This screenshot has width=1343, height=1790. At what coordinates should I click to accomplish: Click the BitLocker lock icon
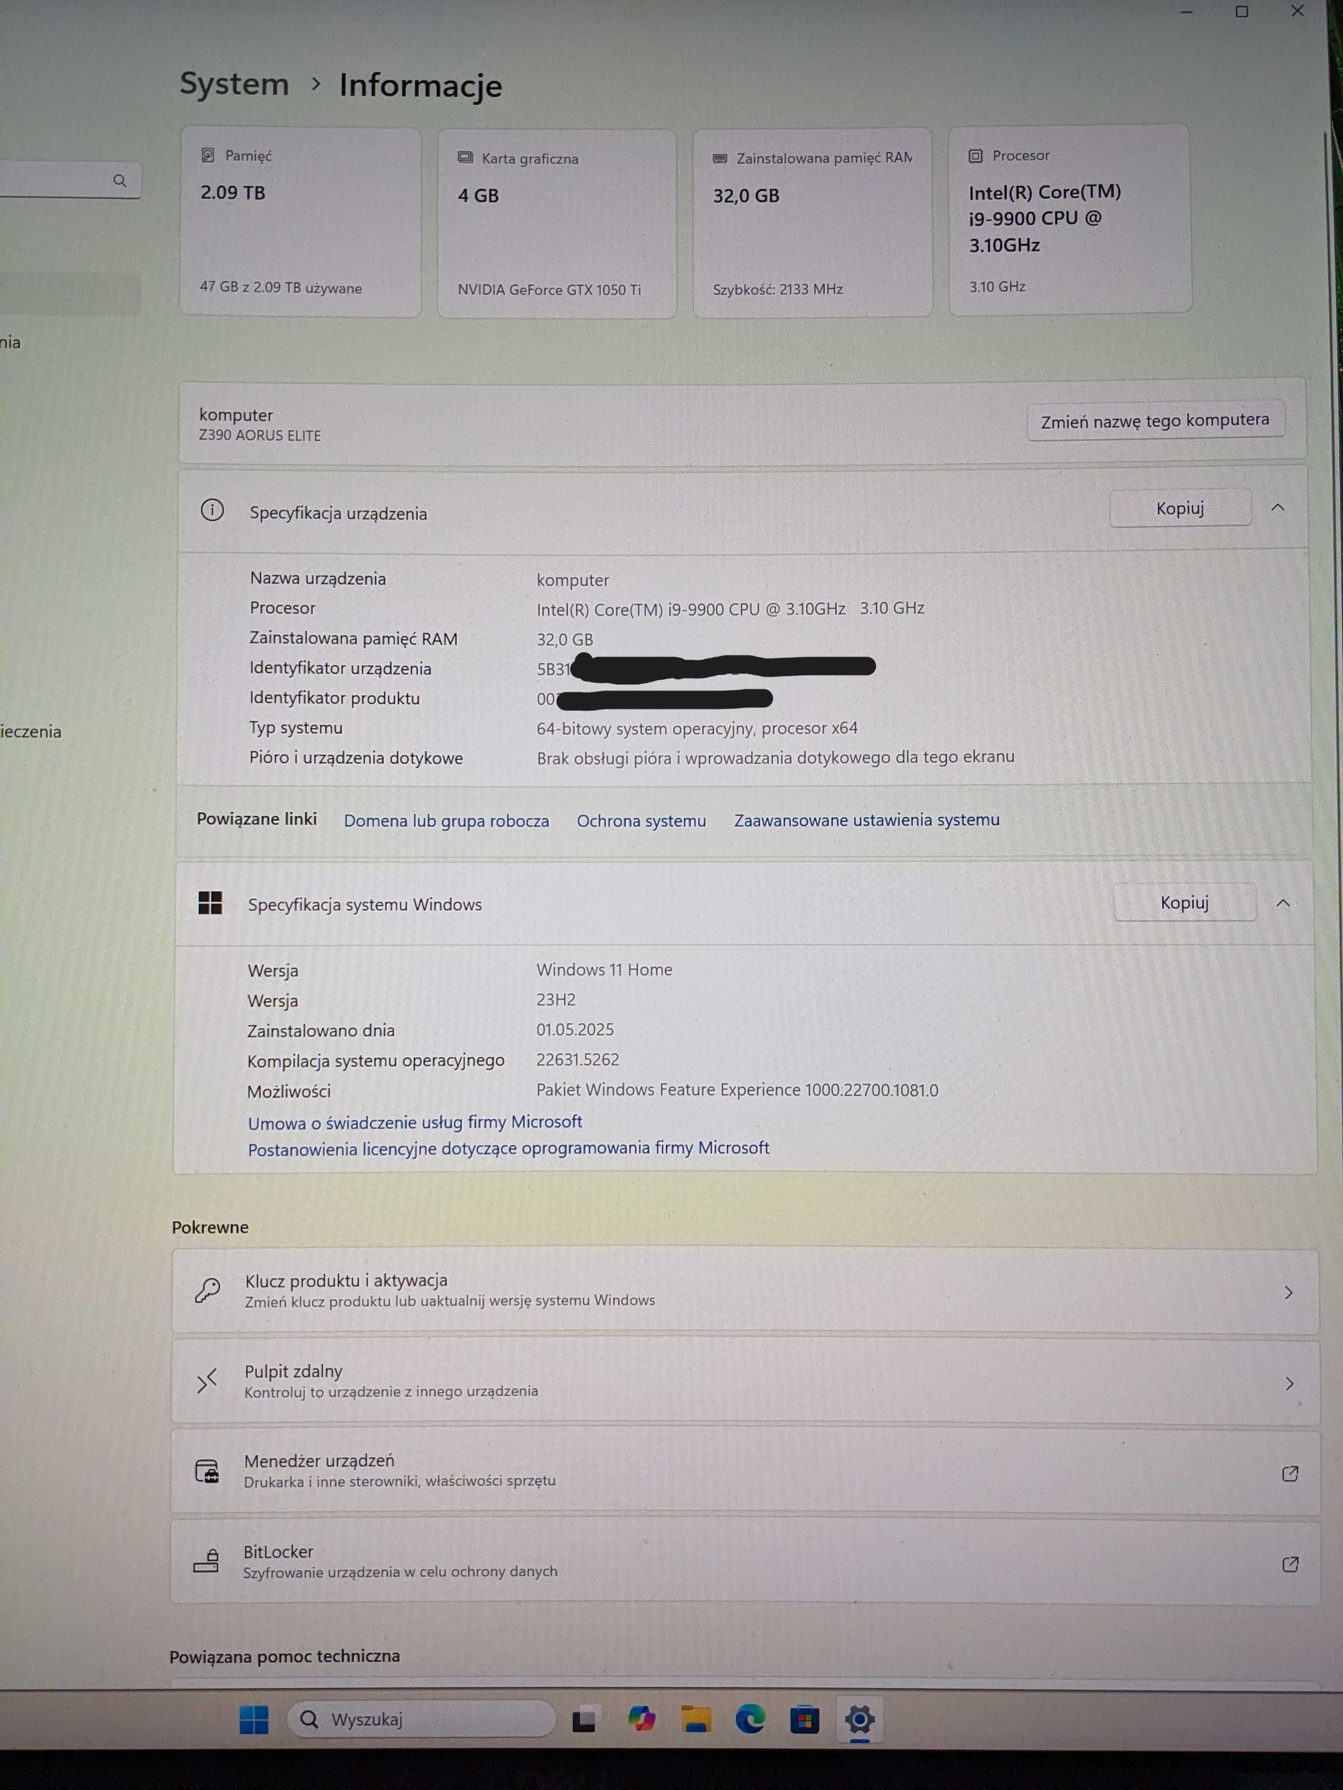(206, 1561)
